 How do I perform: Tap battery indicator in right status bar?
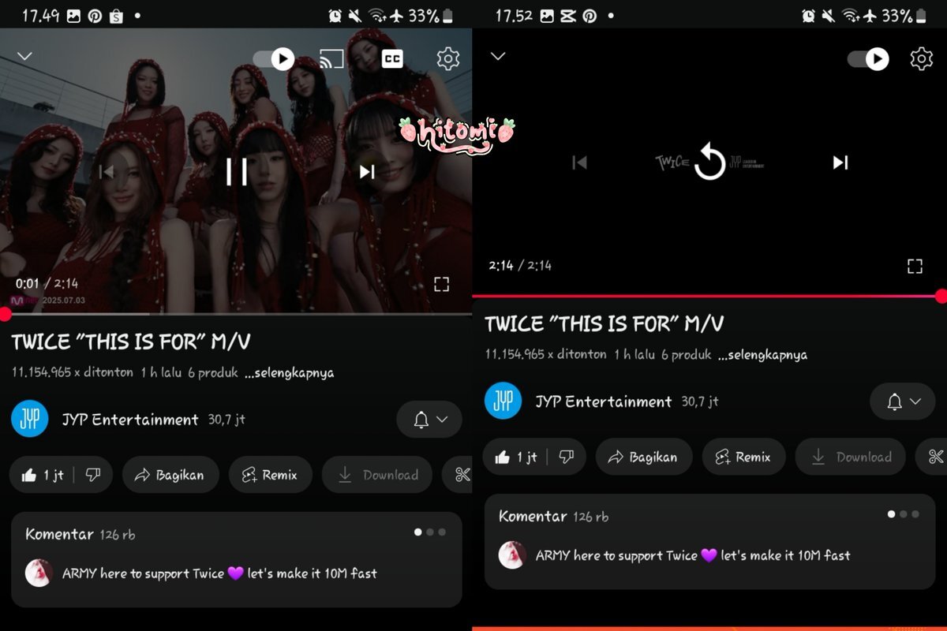tap(922, 16)
